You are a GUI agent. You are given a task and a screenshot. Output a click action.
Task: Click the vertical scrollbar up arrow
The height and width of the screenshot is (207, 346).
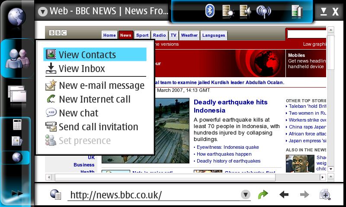coord(330,30)
